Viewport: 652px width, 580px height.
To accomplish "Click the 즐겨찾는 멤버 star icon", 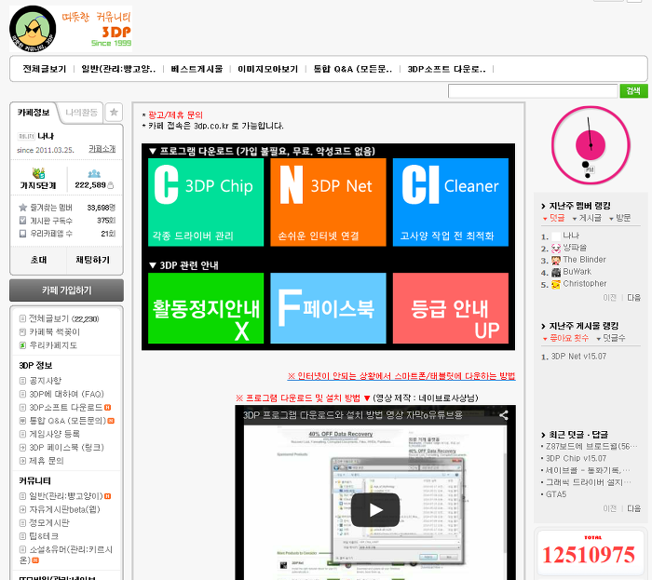I will point(23,208).
